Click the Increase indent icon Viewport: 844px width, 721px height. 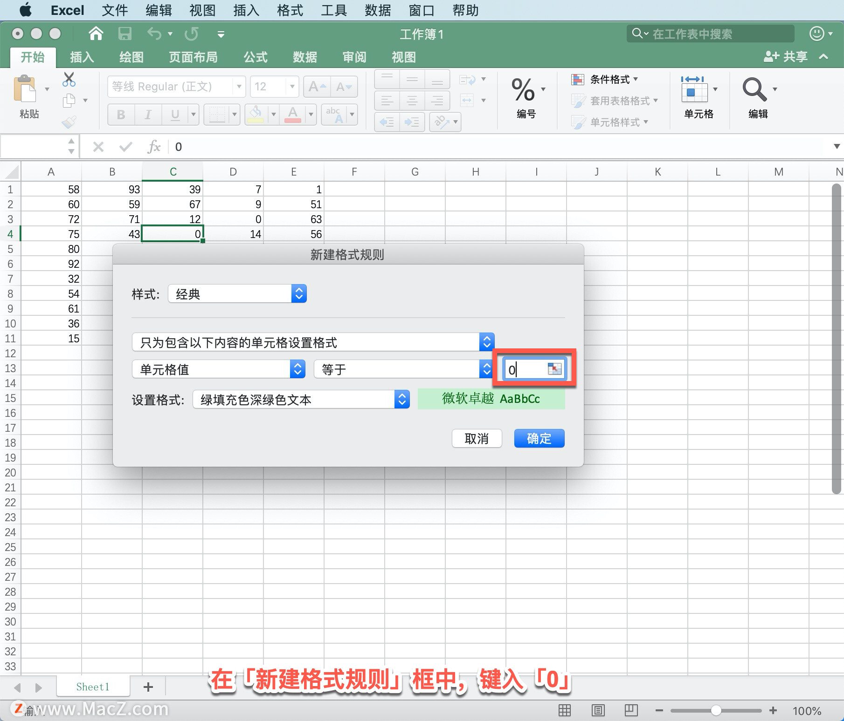point(412,122)
